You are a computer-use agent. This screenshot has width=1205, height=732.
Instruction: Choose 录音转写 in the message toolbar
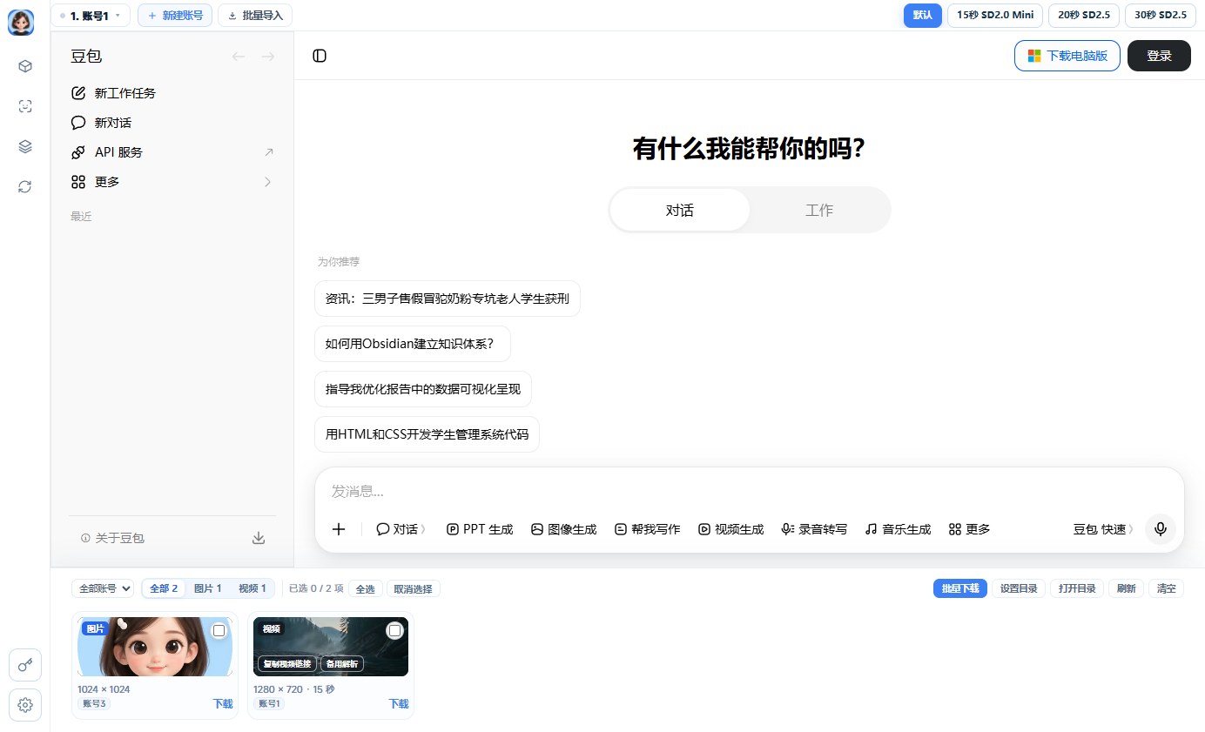[x=815, y=529]
